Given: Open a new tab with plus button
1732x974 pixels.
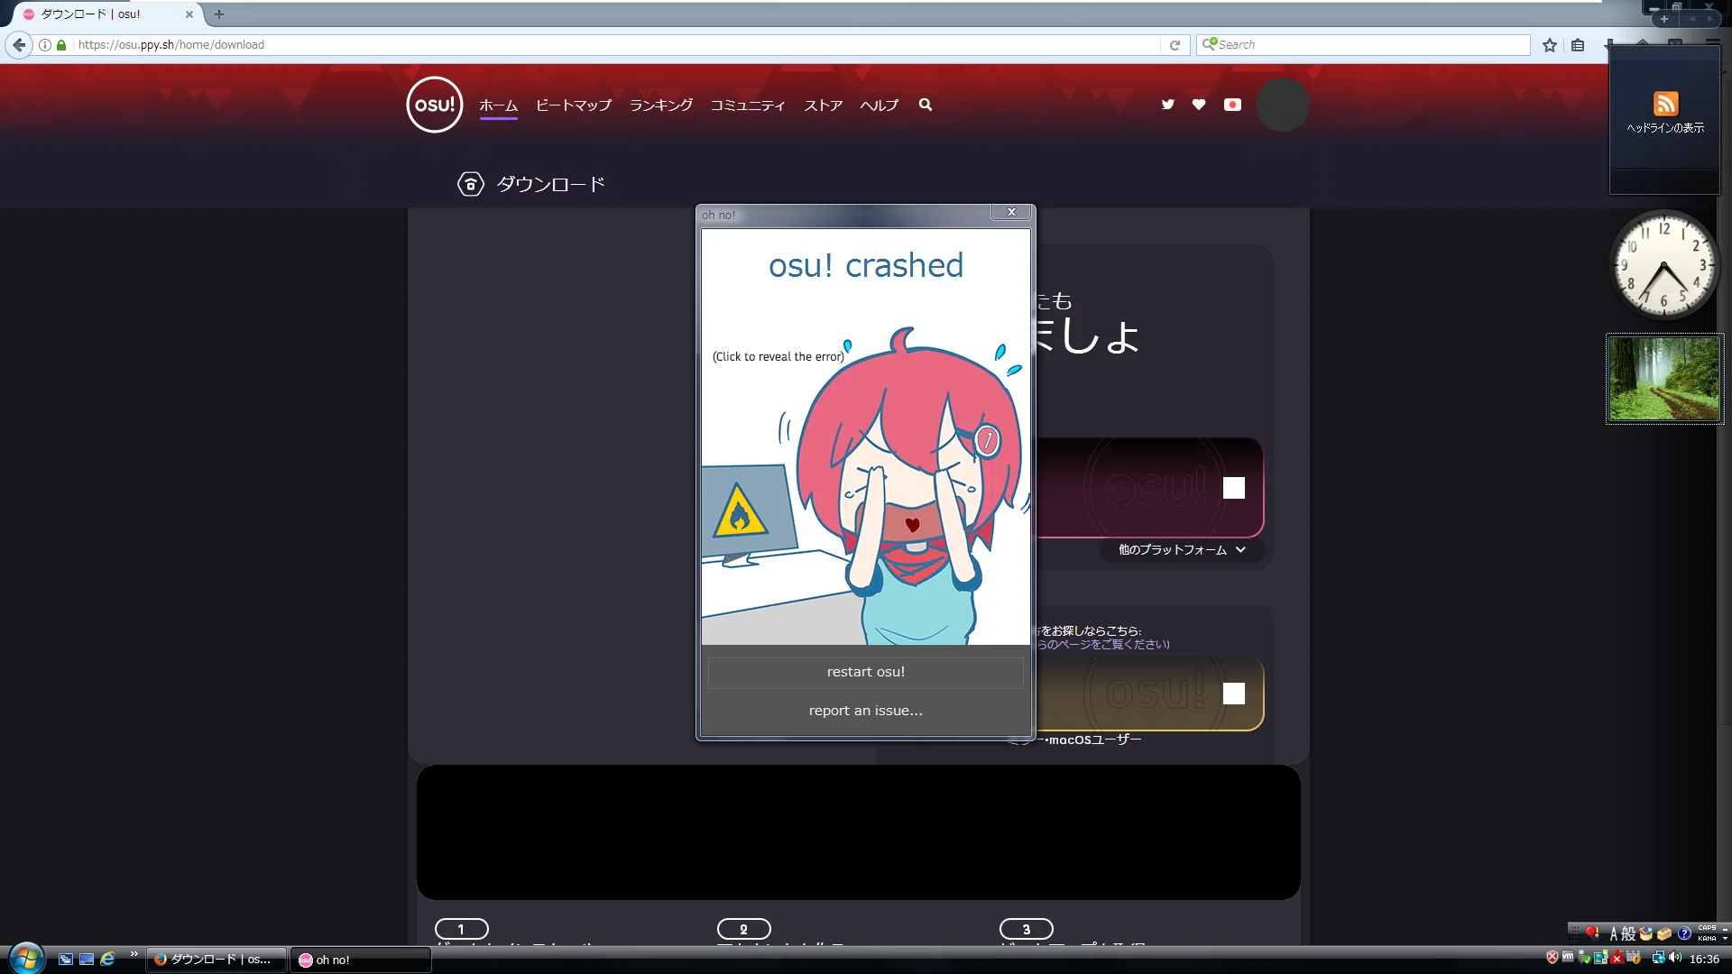Looking at the screenshot, I should tap(219, 14).
